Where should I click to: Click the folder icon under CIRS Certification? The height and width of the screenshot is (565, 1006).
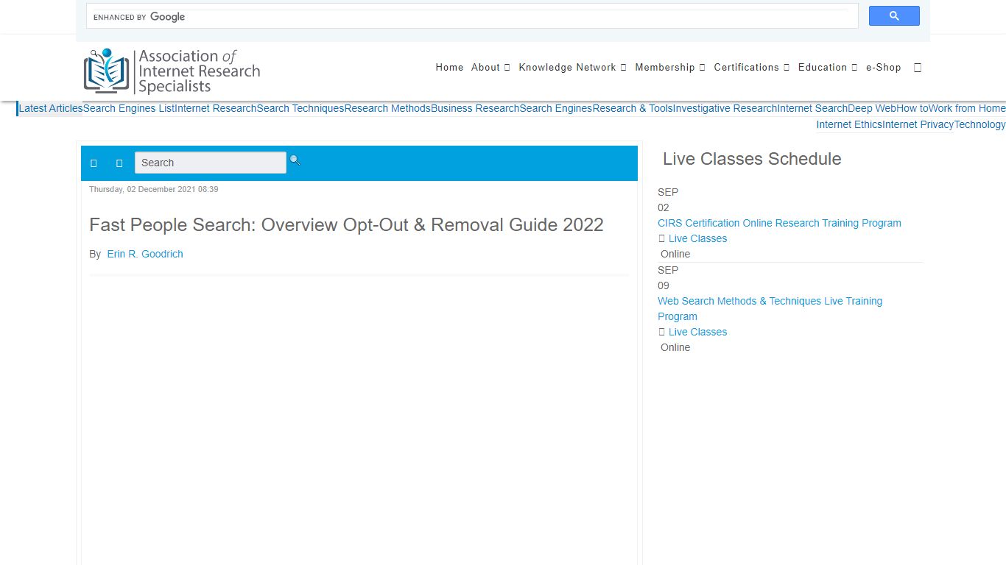661,238
